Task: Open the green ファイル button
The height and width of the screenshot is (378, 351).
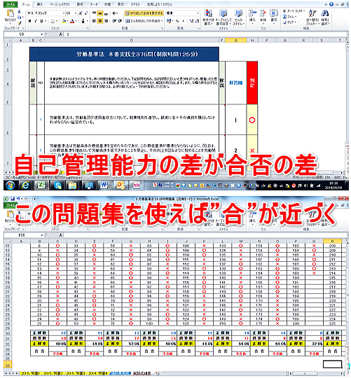Action: pos(11,4)
